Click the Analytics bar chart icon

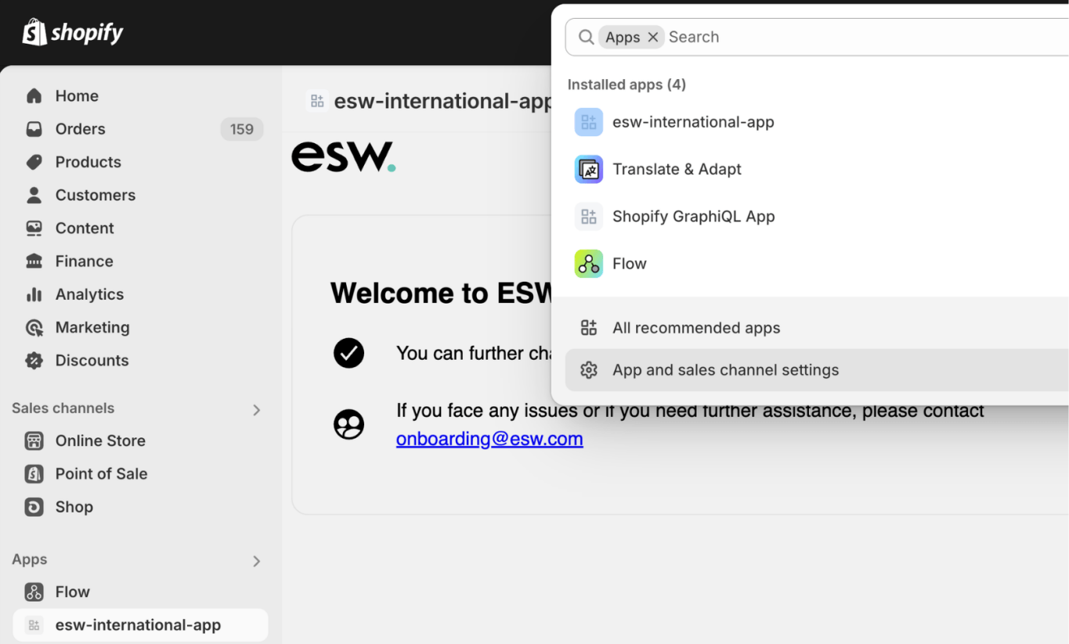coord(34,294)
